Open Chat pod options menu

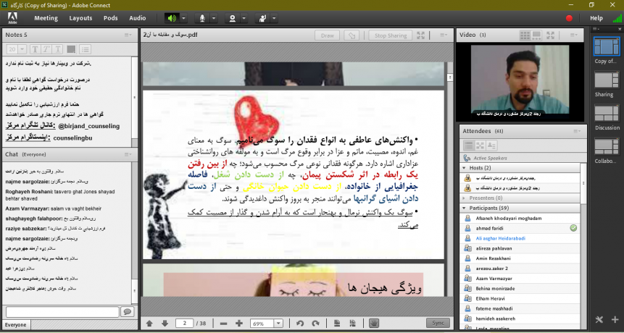click(128, 154)
